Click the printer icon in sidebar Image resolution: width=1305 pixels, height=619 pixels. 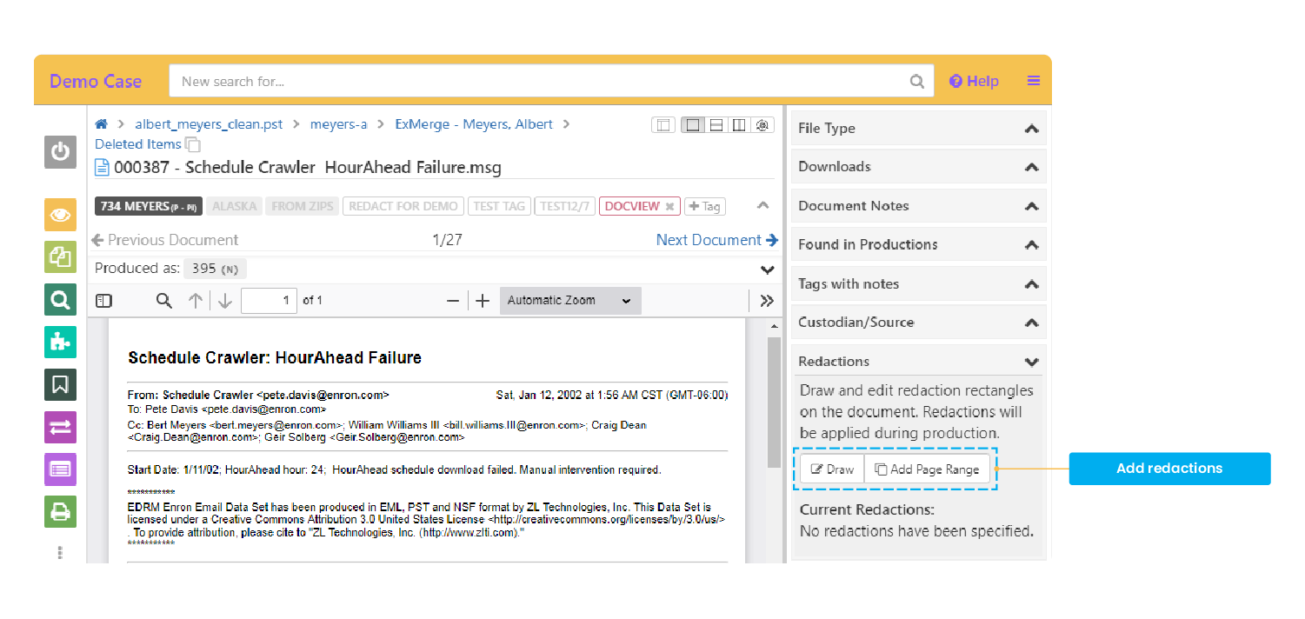[60, 511]
